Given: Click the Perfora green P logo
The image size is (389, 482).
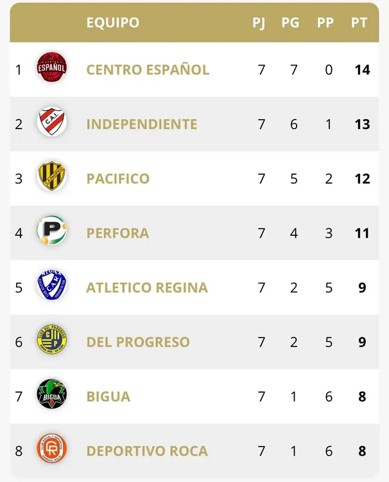Looking at the screenshot, I should (52, 231).
